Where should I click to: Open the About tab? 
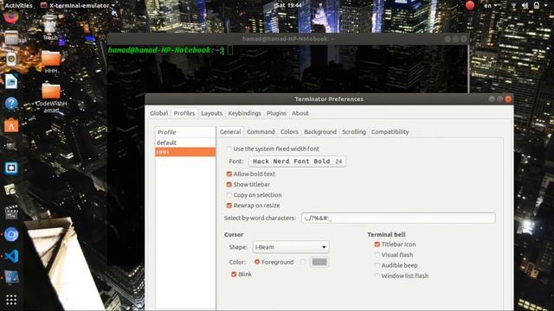pyautogui.click(x=300, y=113)
